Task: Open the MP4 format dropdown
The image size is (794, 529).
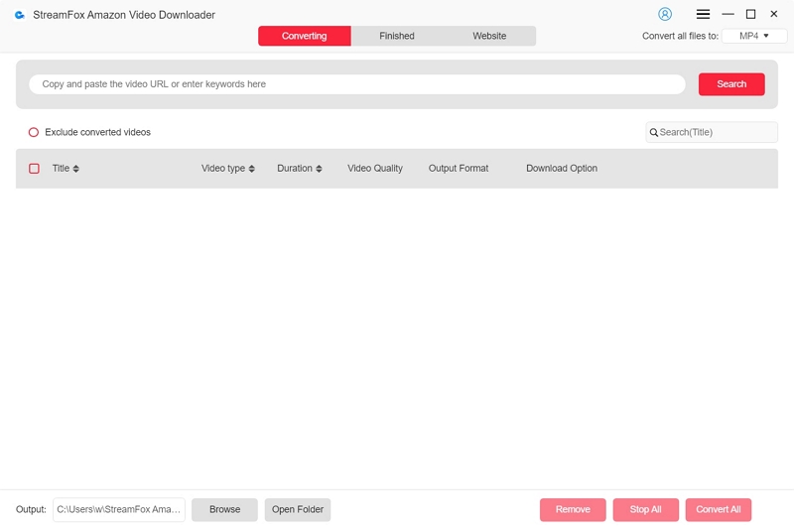Action: [x=754, y=36]
